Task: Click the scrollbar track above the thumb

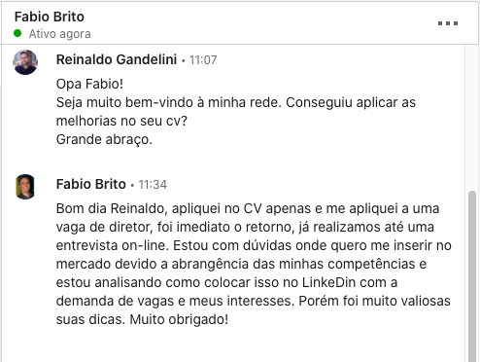Action: tap(472, 118)
